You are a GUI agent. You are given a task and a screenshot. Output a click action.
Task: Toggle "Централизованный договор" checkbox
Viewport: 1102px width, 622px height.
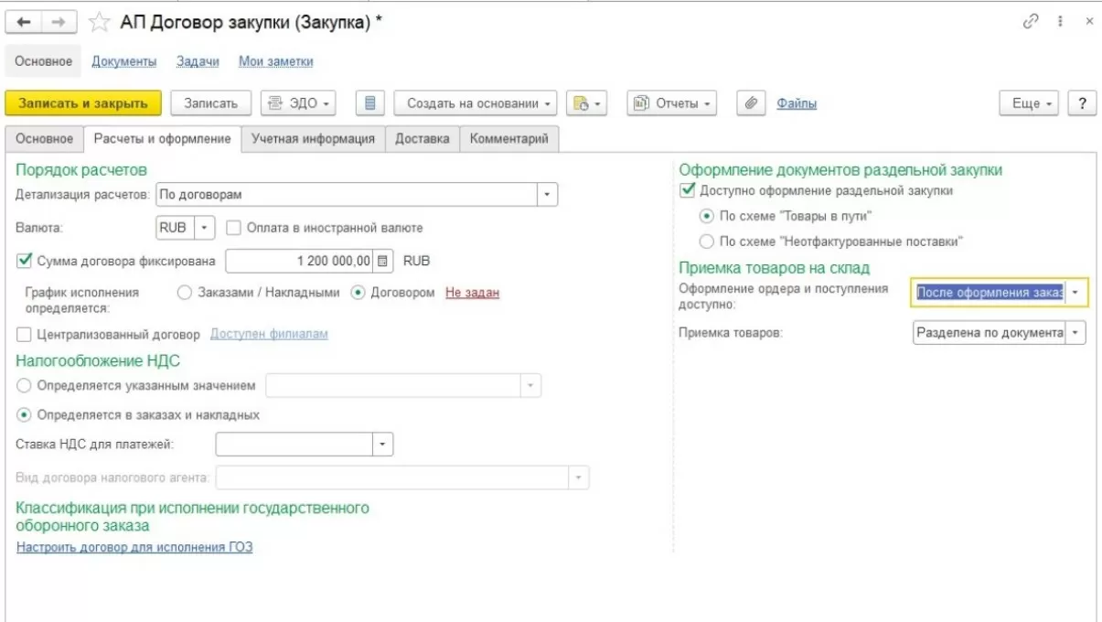24,334
